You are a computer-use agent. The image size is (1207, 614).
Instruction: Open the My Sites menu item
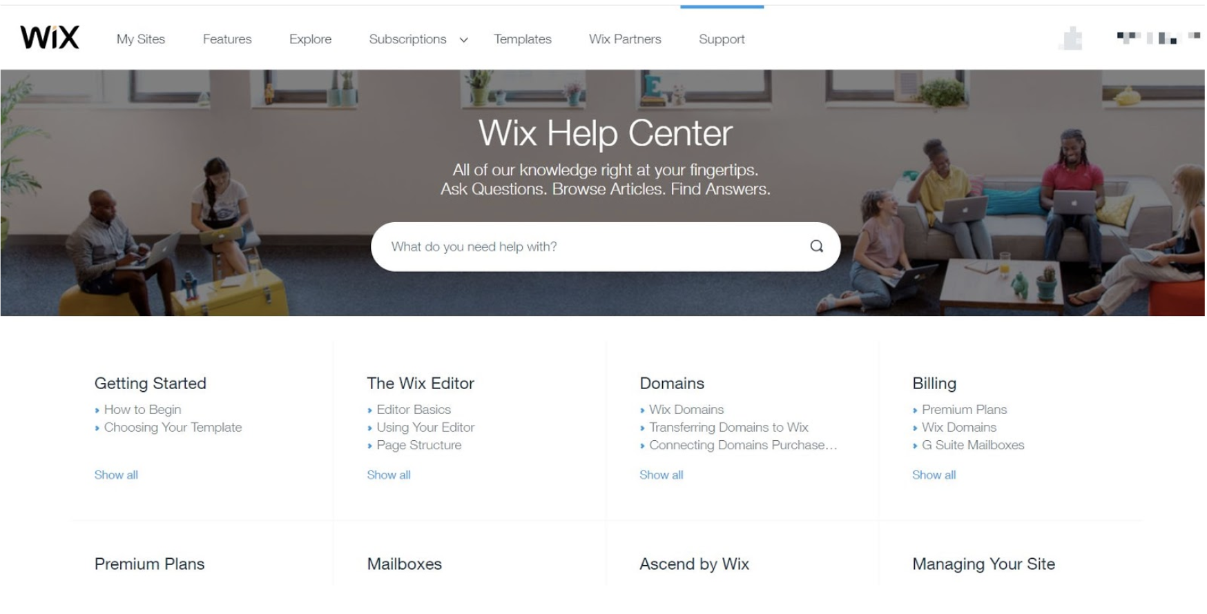[141, 39]
